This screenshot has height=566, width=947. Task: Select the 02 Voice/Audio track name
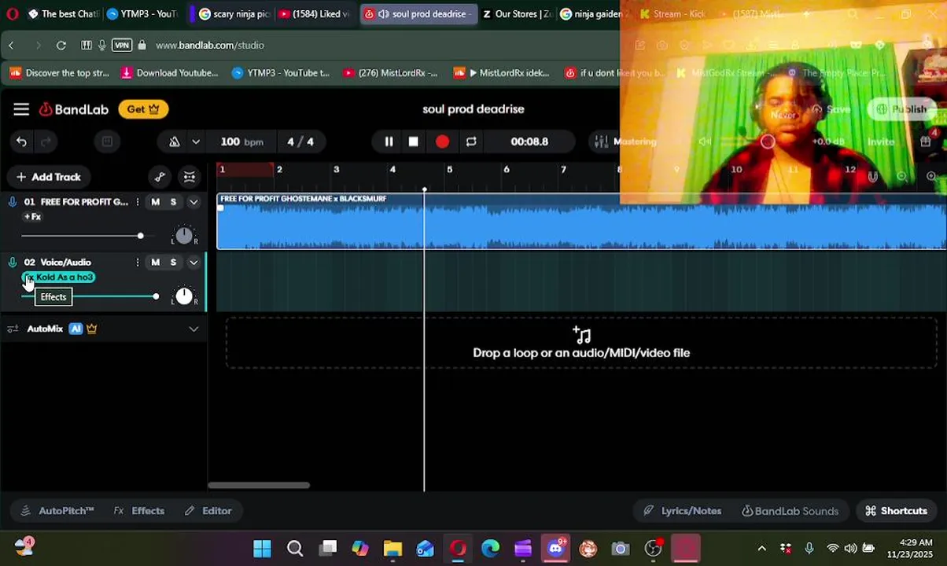click(65, 263)
